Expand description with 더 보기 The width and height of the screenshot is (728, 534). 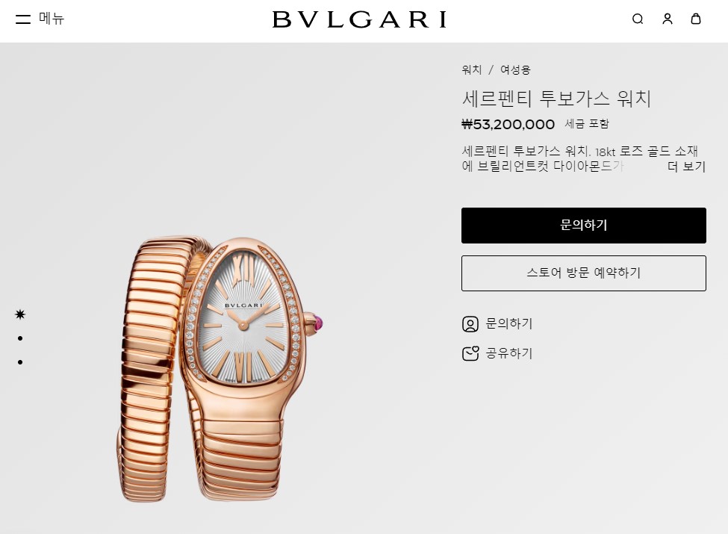pyautogui.click(x=686, y=167)
